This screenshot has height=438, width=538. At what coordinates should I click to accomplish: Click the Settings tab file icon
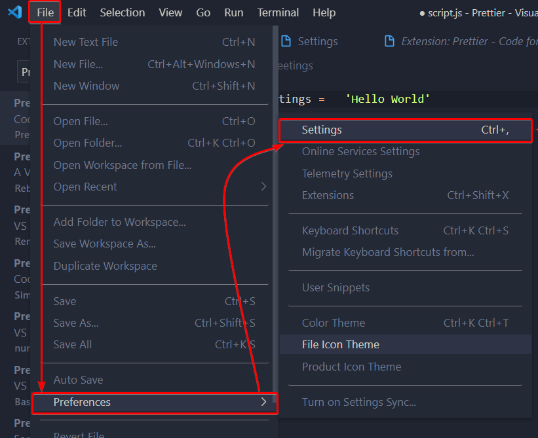click(286, 41)
